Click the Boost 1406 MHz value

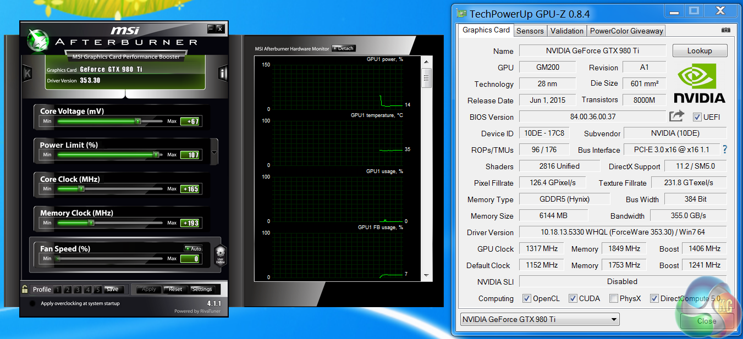tap(705, 248)
